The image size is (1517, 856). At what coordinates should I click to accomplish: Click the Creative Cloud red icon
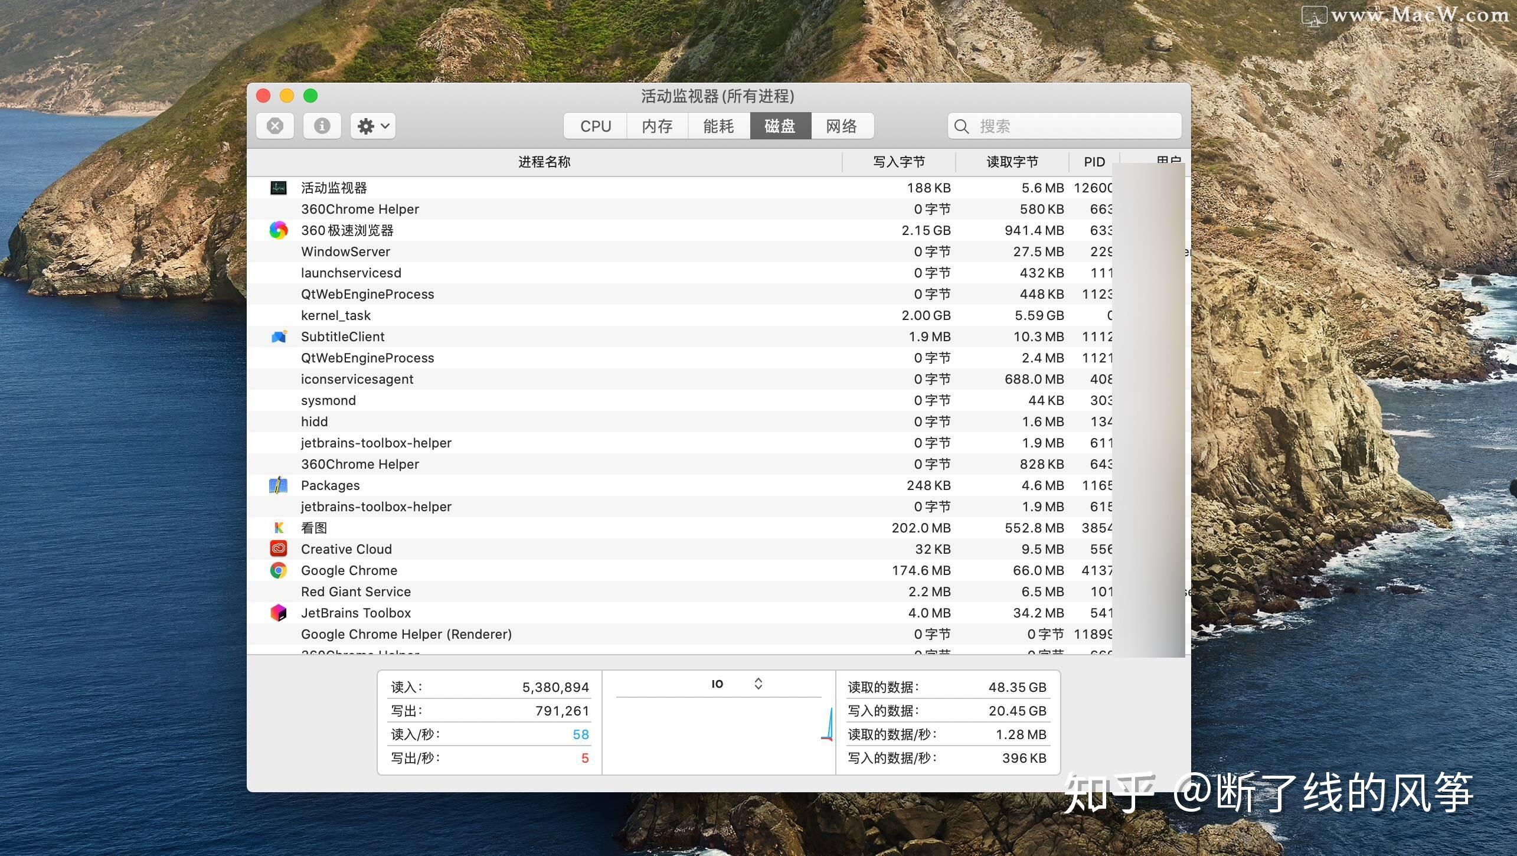tap(279, 549)
